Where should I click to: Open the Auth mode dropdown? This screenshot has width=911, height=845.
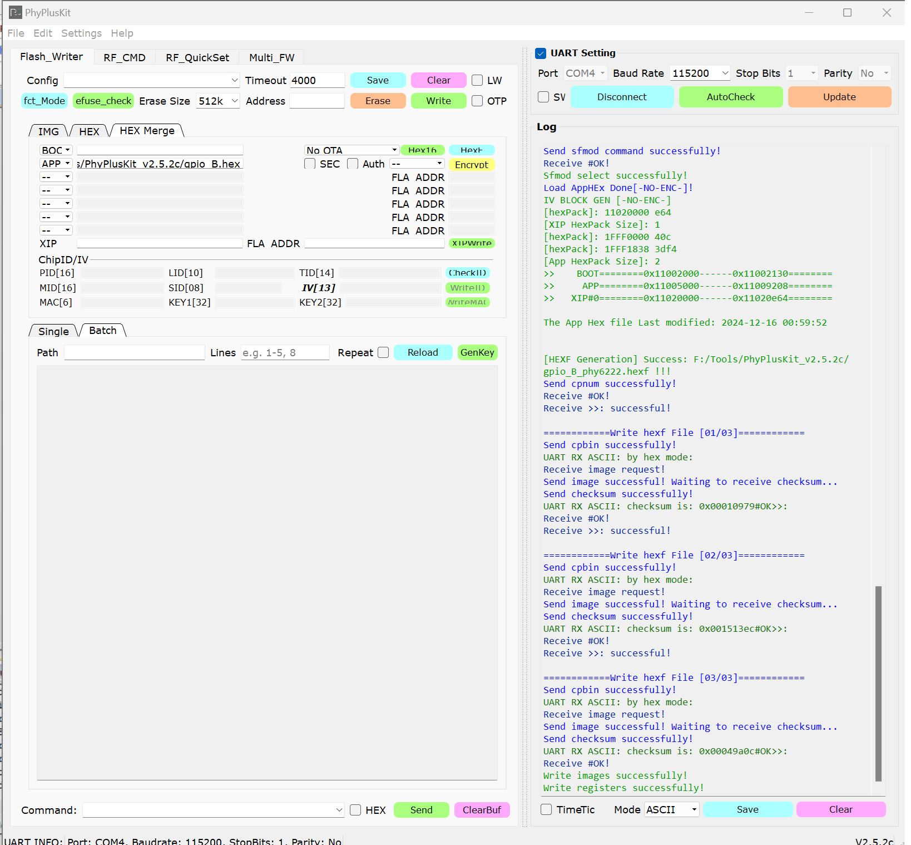tap(417, 164)
